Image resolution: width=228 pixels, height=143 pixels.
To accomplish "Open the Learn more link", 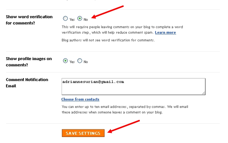I will (165, 32).
